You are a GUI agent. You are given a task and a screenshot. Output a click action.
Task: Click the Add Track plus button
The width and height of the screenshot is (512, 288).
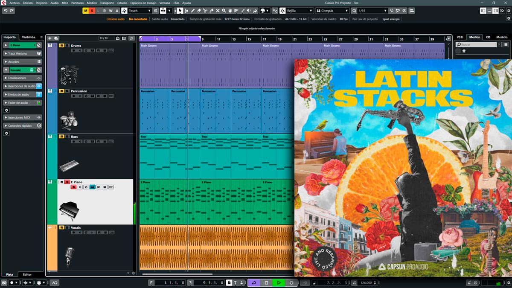[x=50, y=38]
